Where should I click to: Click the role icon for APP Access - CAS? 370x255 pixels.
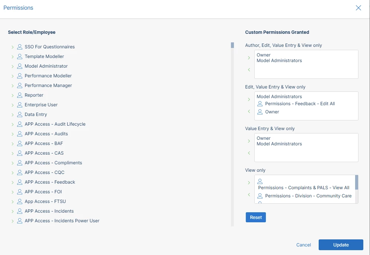coord(20,153)
